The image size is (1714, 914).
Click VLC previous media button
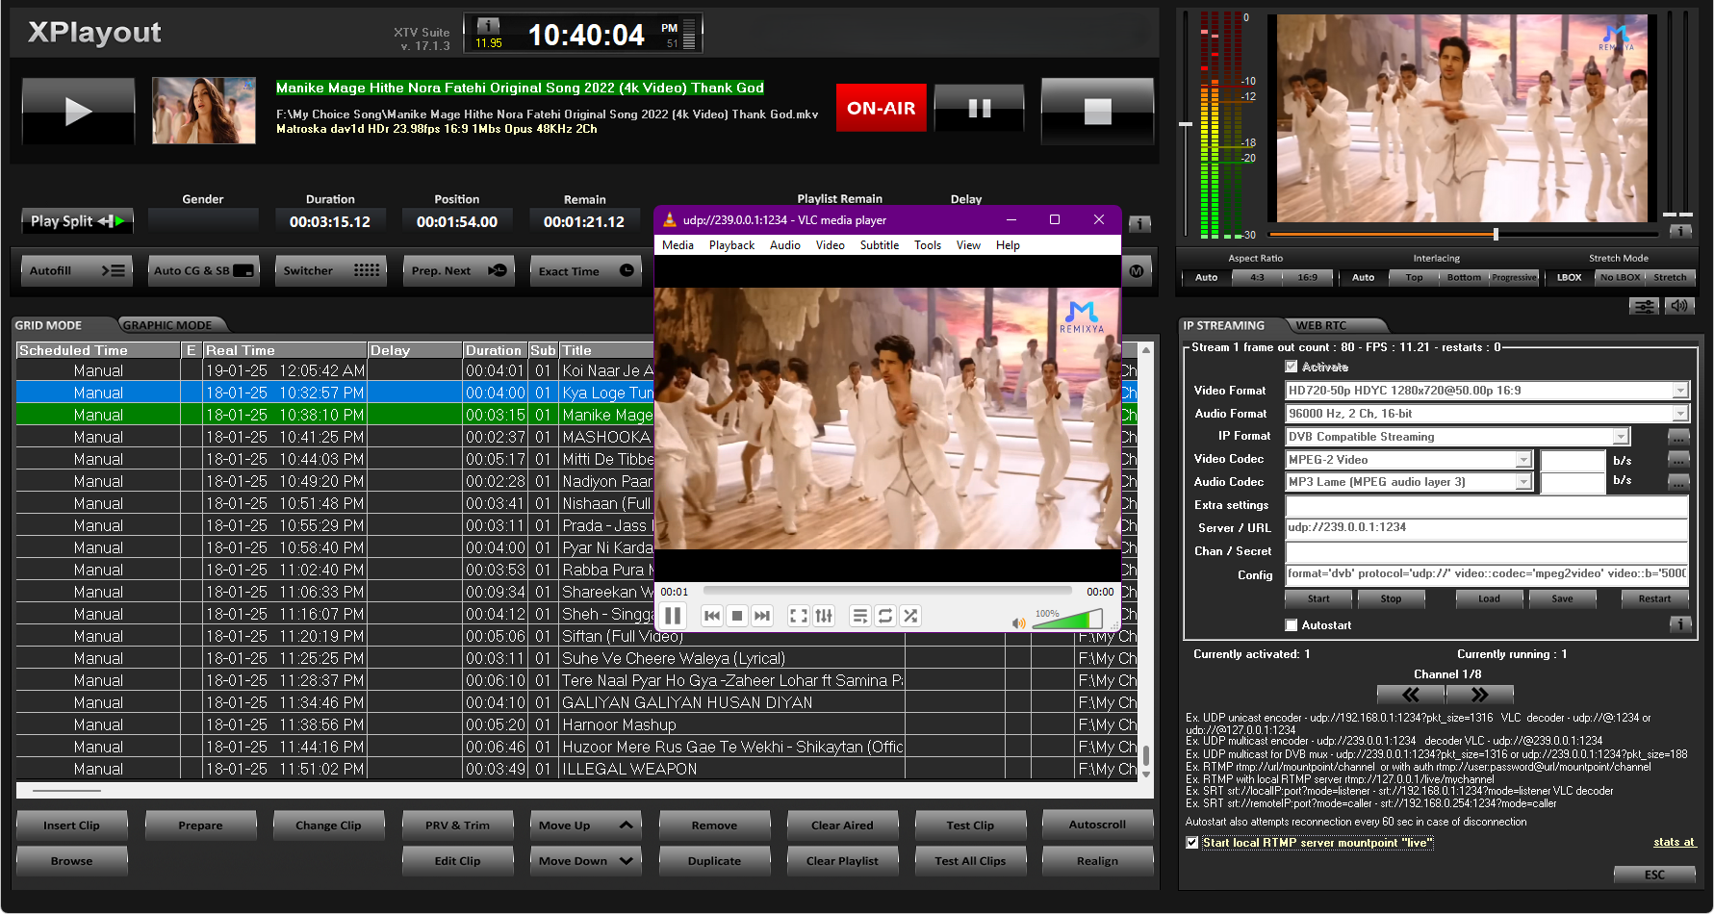tap(712, 616)
